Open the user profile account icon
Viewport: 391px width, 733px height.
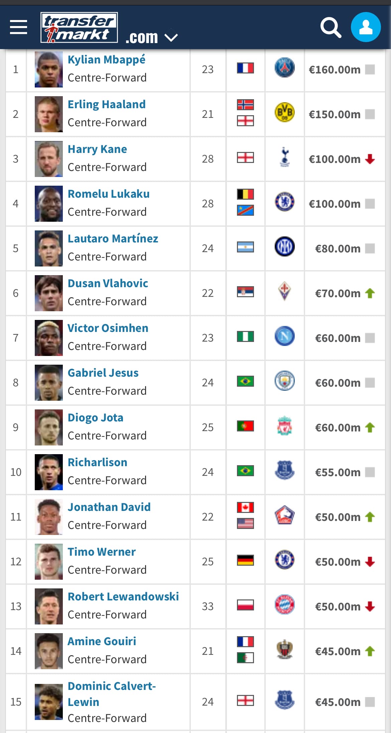coord(366,27)
